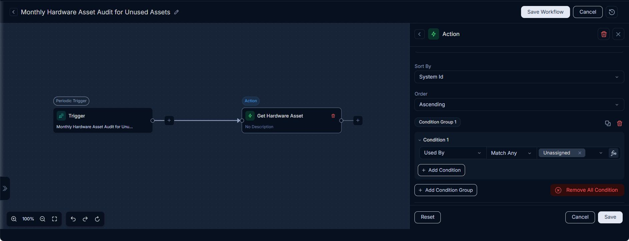This screenshot has width=629, height=241.
Task: Remove the Unassigned tag
Action: [x=580, y=153]
